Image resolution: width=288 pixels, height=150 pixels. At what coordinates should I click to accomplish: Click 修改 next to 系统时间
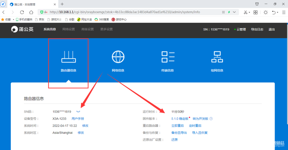[85, 126]
